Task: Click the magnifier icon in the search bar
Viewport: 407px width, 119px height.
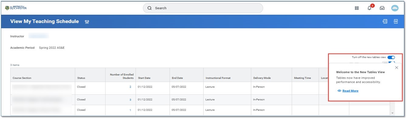Action: pos(150,8)
